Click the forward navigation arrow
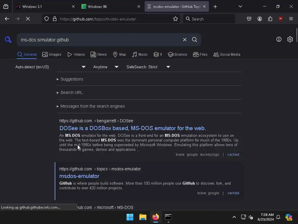 click(x=17, y=19)
